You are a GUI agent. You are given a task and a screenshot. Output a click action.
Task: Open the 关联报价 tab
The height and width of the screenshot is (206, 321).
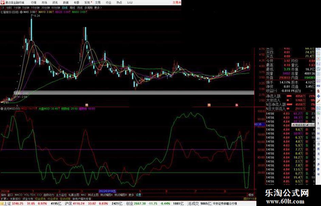15,199
